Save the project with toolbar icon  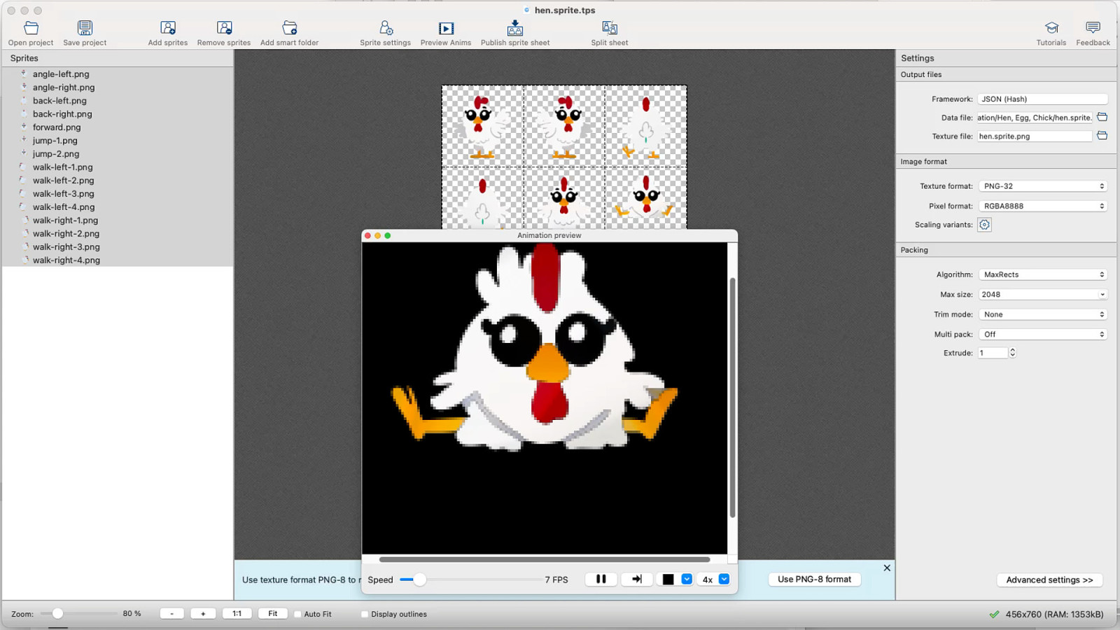pyautogui.click(x=85, y=33)
